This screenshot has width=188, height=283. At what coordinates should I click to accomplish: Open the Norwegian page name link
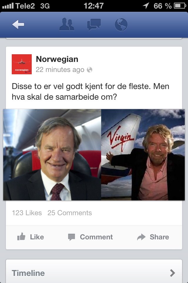[x=57, y=59]
